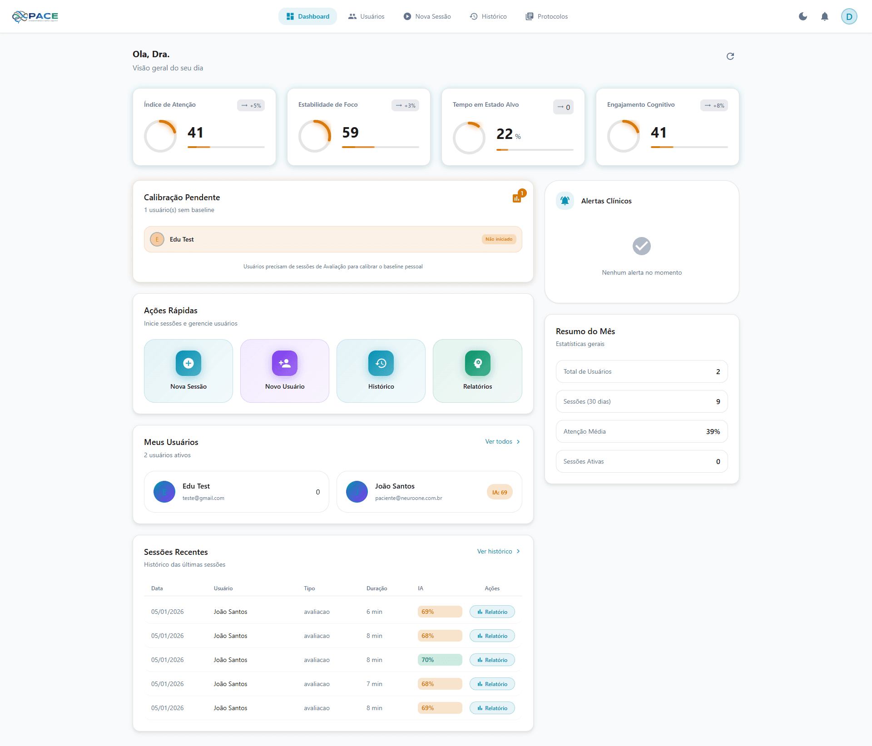Select Total de Usuários stat row
Image resolution: width=872 pixels, height=746 pixels.
click(642, 371)
